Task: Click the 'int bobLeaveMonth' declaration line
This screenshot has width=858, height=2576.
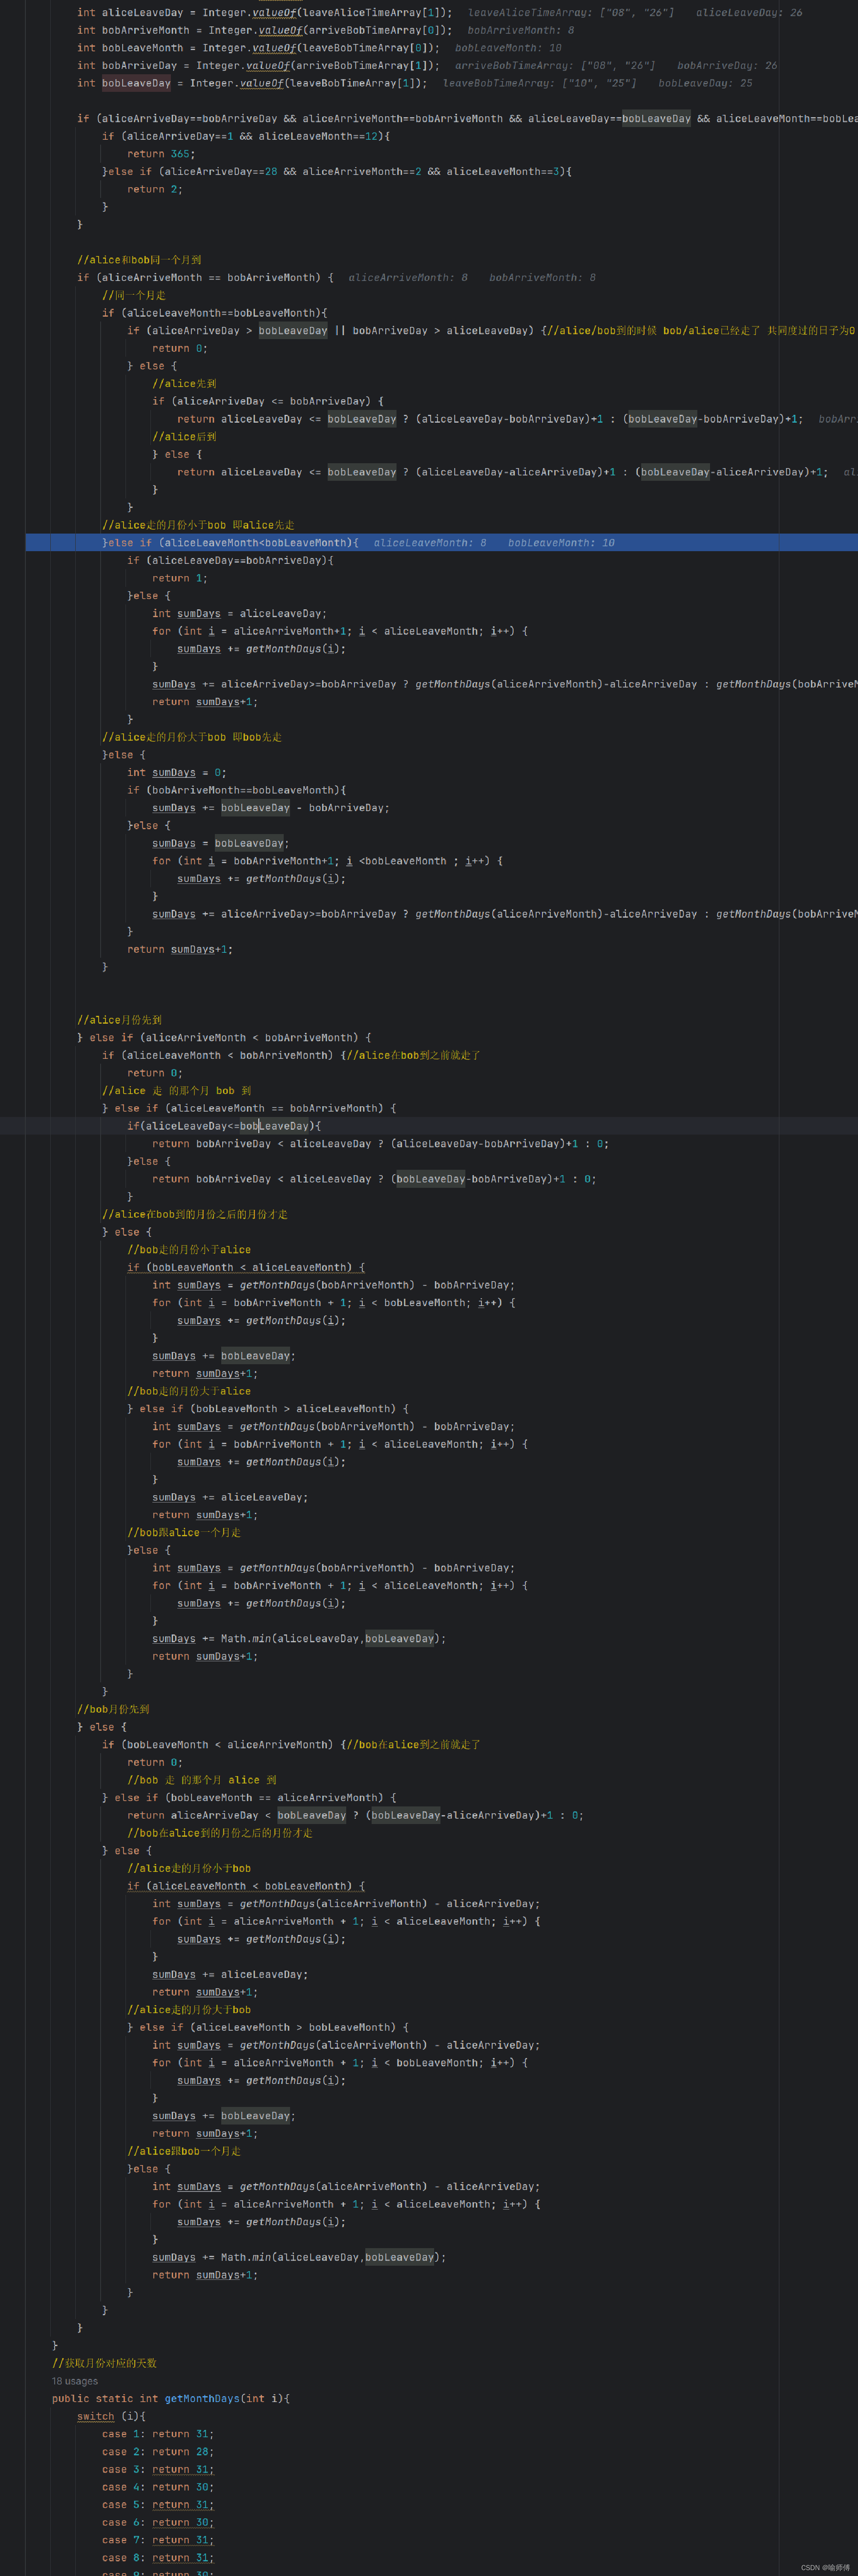Action: point(258,48)
